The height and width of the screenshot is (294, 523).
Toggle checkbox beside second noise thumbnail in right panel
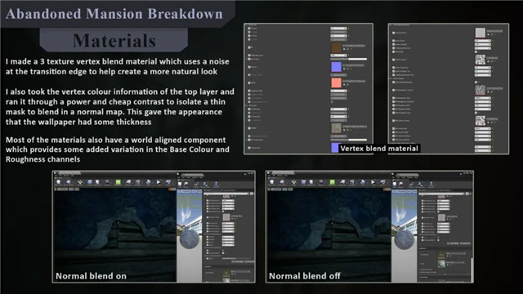coord(393,90)
